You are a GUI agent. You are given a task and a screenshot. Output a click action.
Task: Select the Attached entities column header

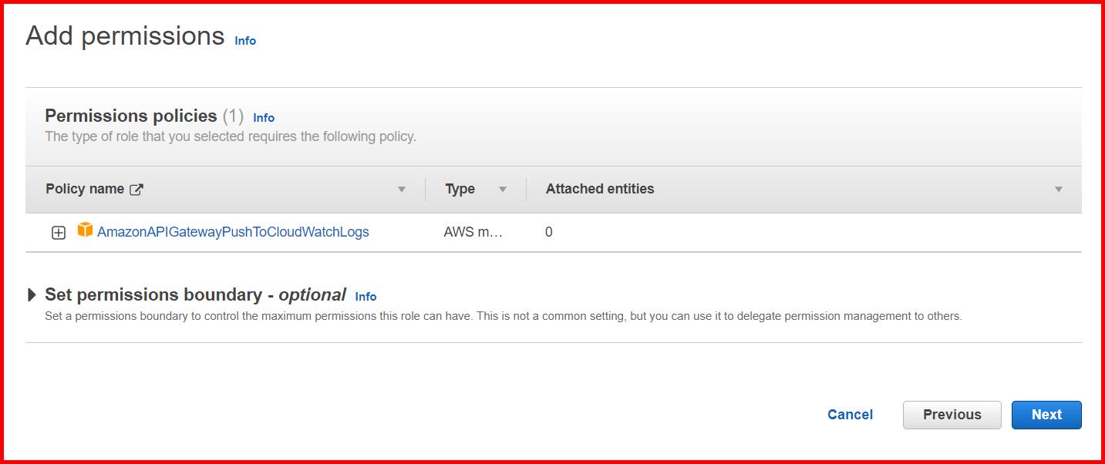[x=599, y=189]
